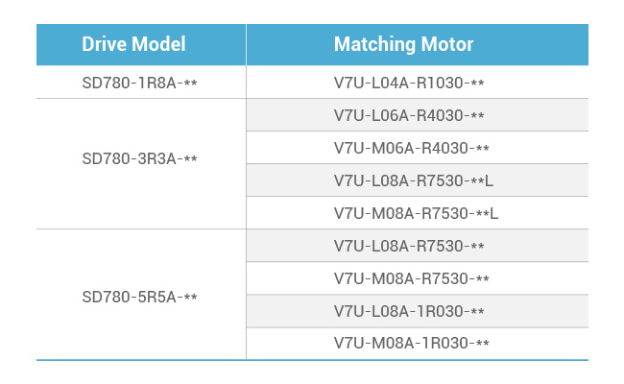
Task: Select the SD780-3R3A-** drive model cell
Action: click(x=140, y=158)
